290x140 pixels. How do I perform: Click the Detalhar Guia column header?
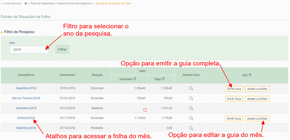(x=191, y=75)
